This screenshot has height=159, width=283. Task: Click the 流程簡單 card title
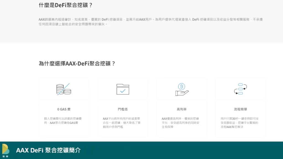click(240, 109)
